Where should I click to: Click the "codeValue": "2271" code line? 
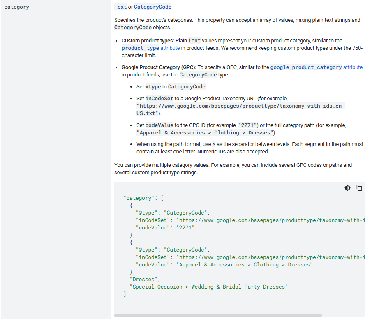click(165, 228)
